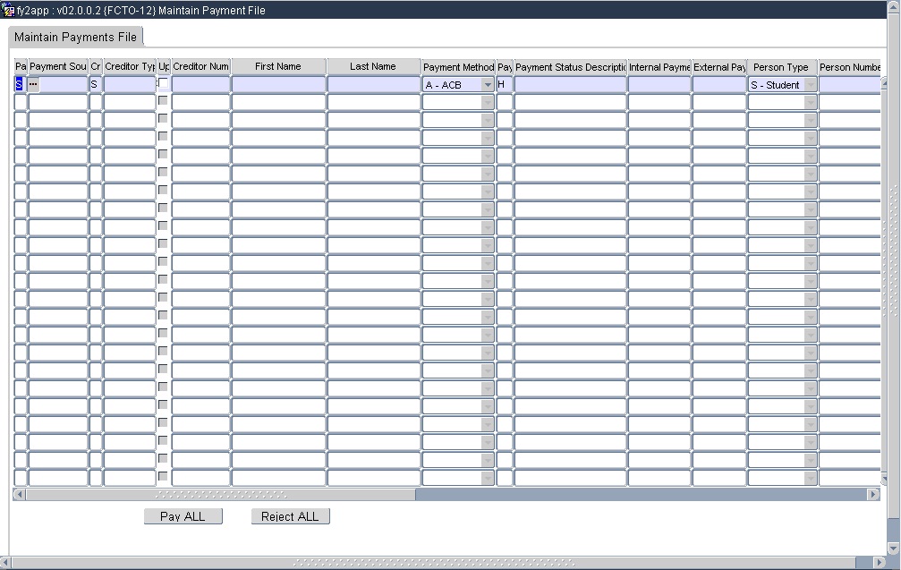Viewport: 901px width, 570px height.
Task: Click the Payment Status Description field
Action: tap(570, 83)
